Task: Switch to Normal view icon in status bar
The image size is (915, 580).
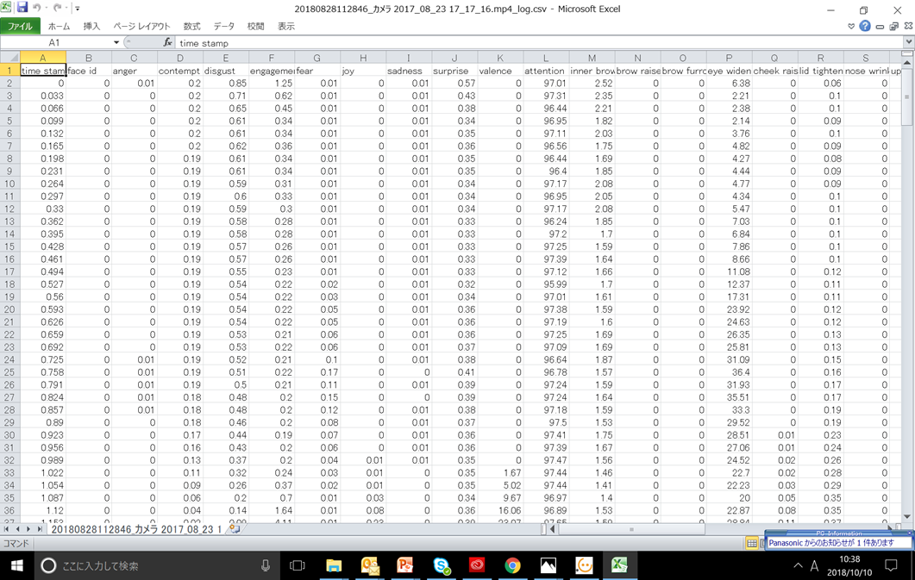Action: [752, 543]
